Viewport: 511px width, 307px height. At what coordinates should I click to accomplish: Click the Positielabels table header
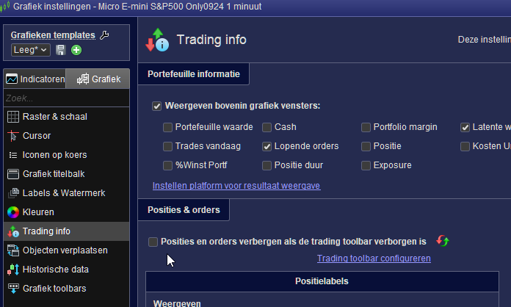coord(322,281)
